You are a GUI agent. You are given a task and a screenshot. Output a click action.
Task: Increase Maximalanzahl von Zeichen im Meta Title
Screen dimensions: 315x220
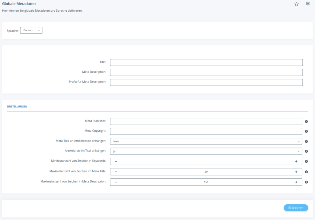296,172
